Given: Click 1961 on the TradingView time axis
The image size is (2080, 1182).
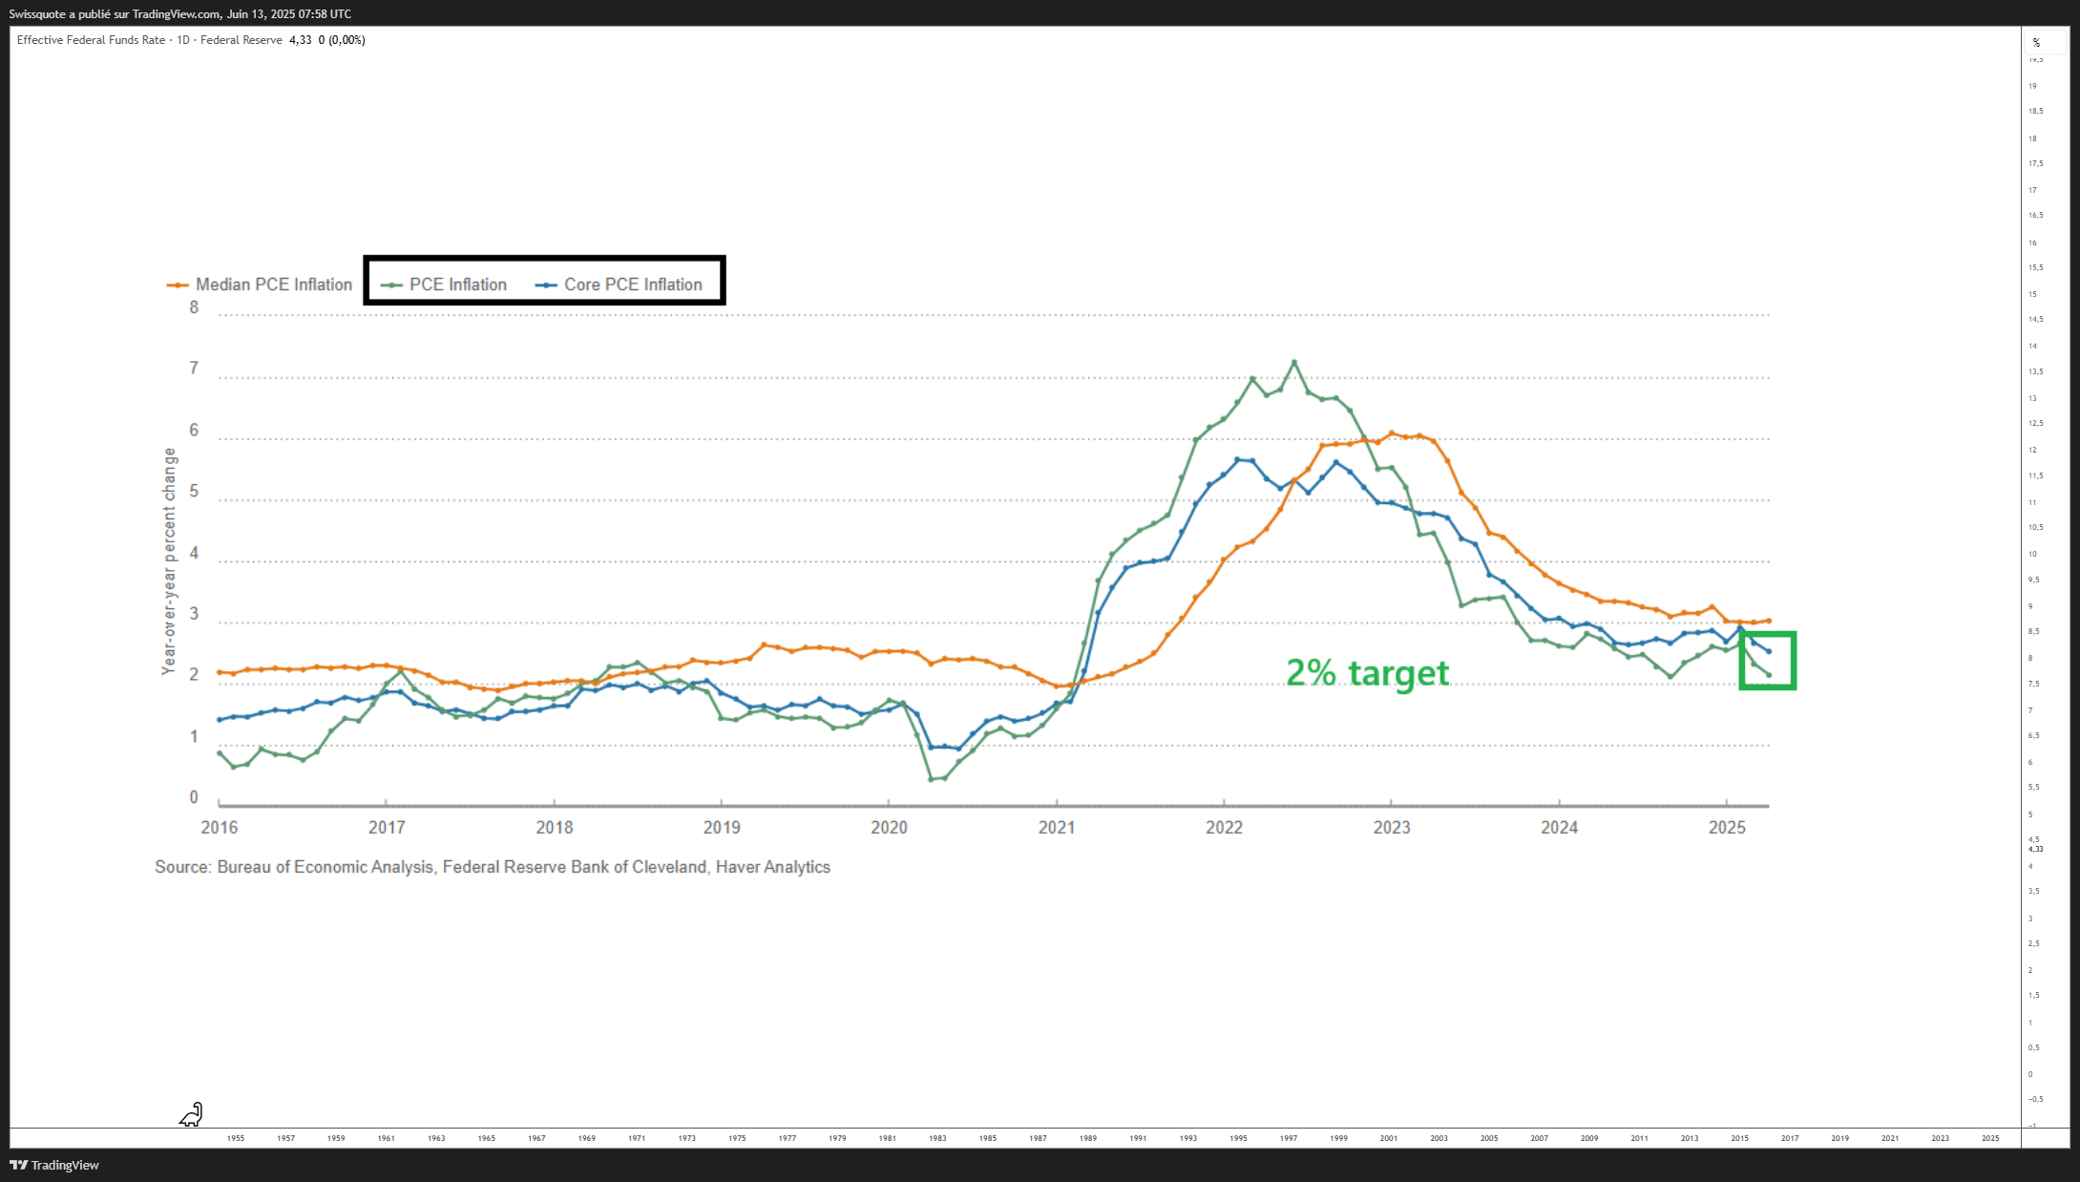Looking at the screenshot, I should [386, 1138].
